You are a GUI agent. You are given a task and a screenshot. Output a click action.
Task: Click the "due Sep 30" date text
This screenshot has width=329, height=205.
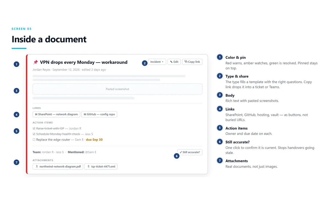[94, 140]
